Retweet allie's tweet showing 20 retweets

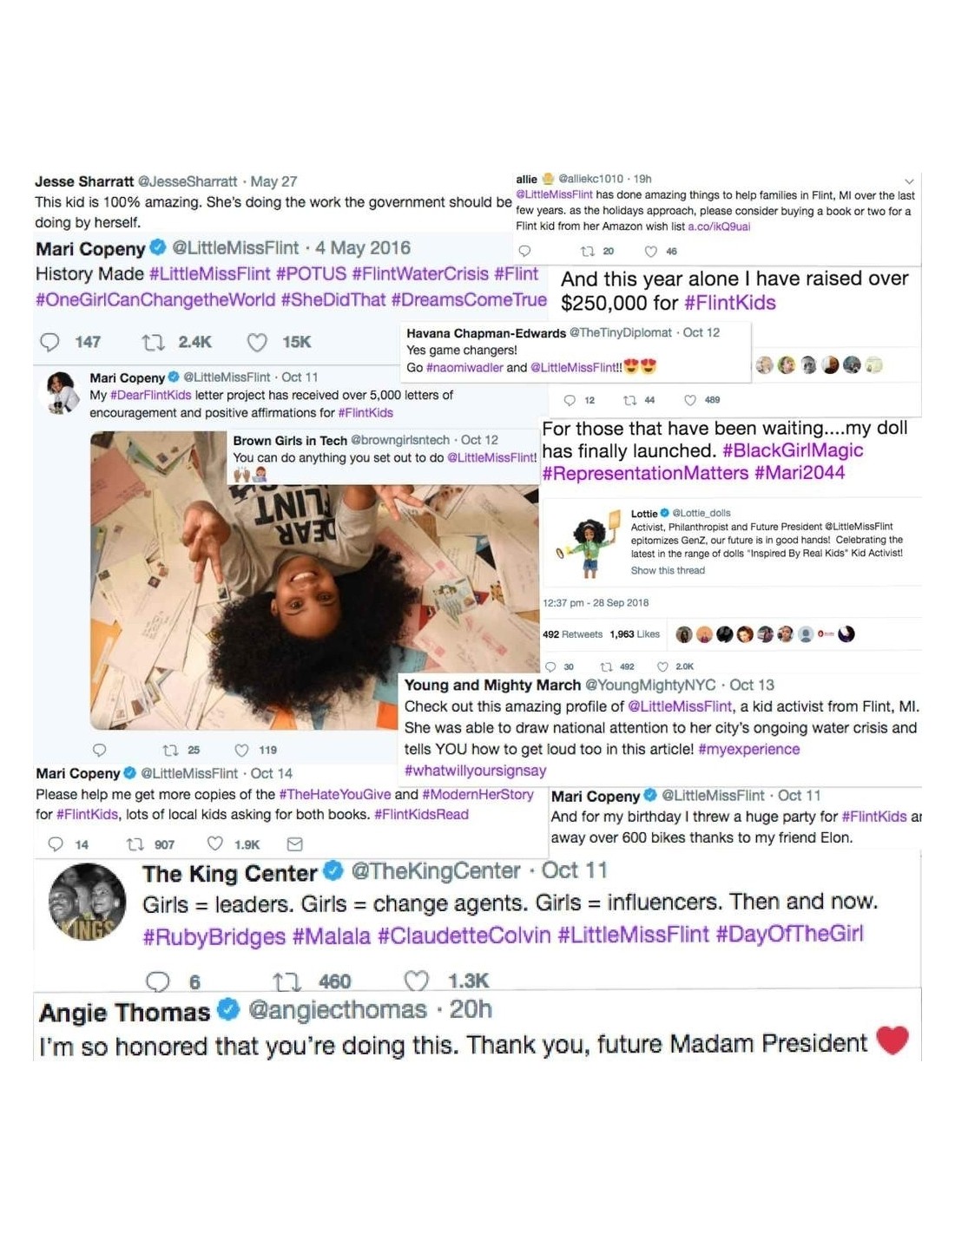[588, 252]
